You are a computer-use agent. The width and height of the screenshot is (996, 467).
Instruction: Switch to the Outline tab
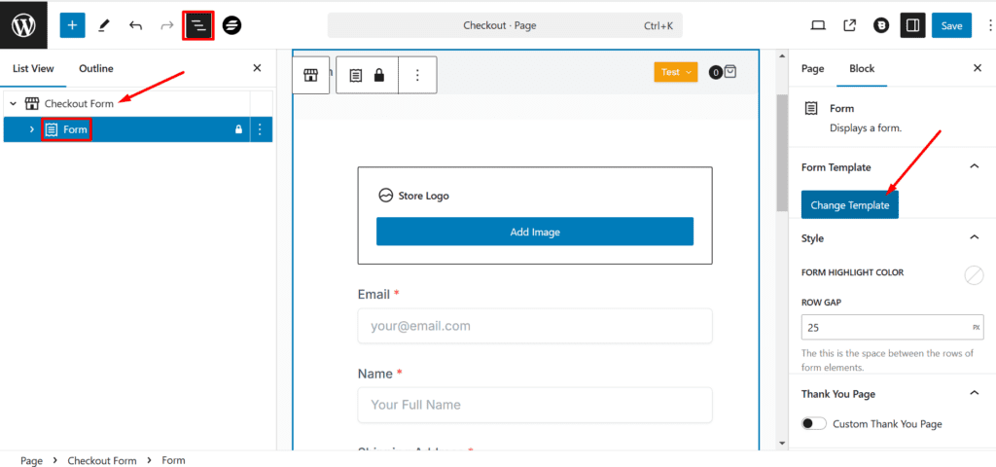click(x=96, y=68)
